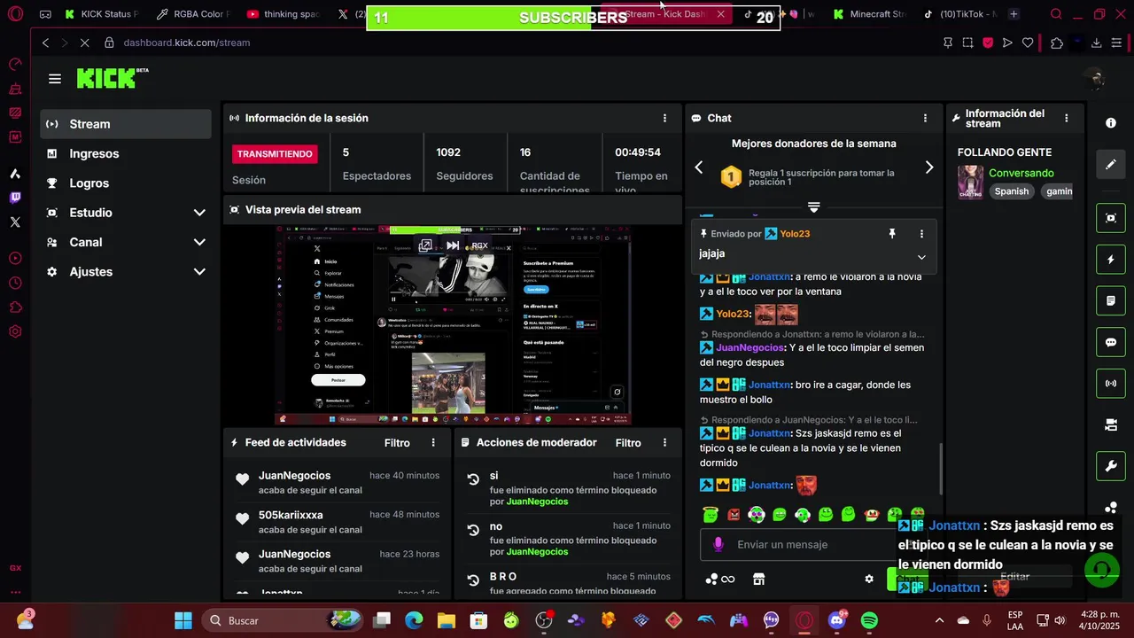
Task: Click the Spanish tag
Action: pyautogui.click(x=1011, y=191)
